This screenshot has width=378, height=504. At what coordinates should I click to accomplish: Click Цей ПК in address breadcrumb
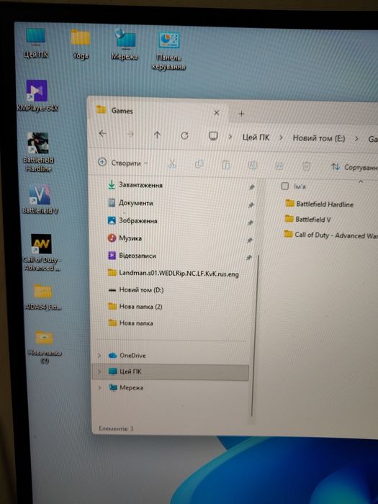coord(256,138)
